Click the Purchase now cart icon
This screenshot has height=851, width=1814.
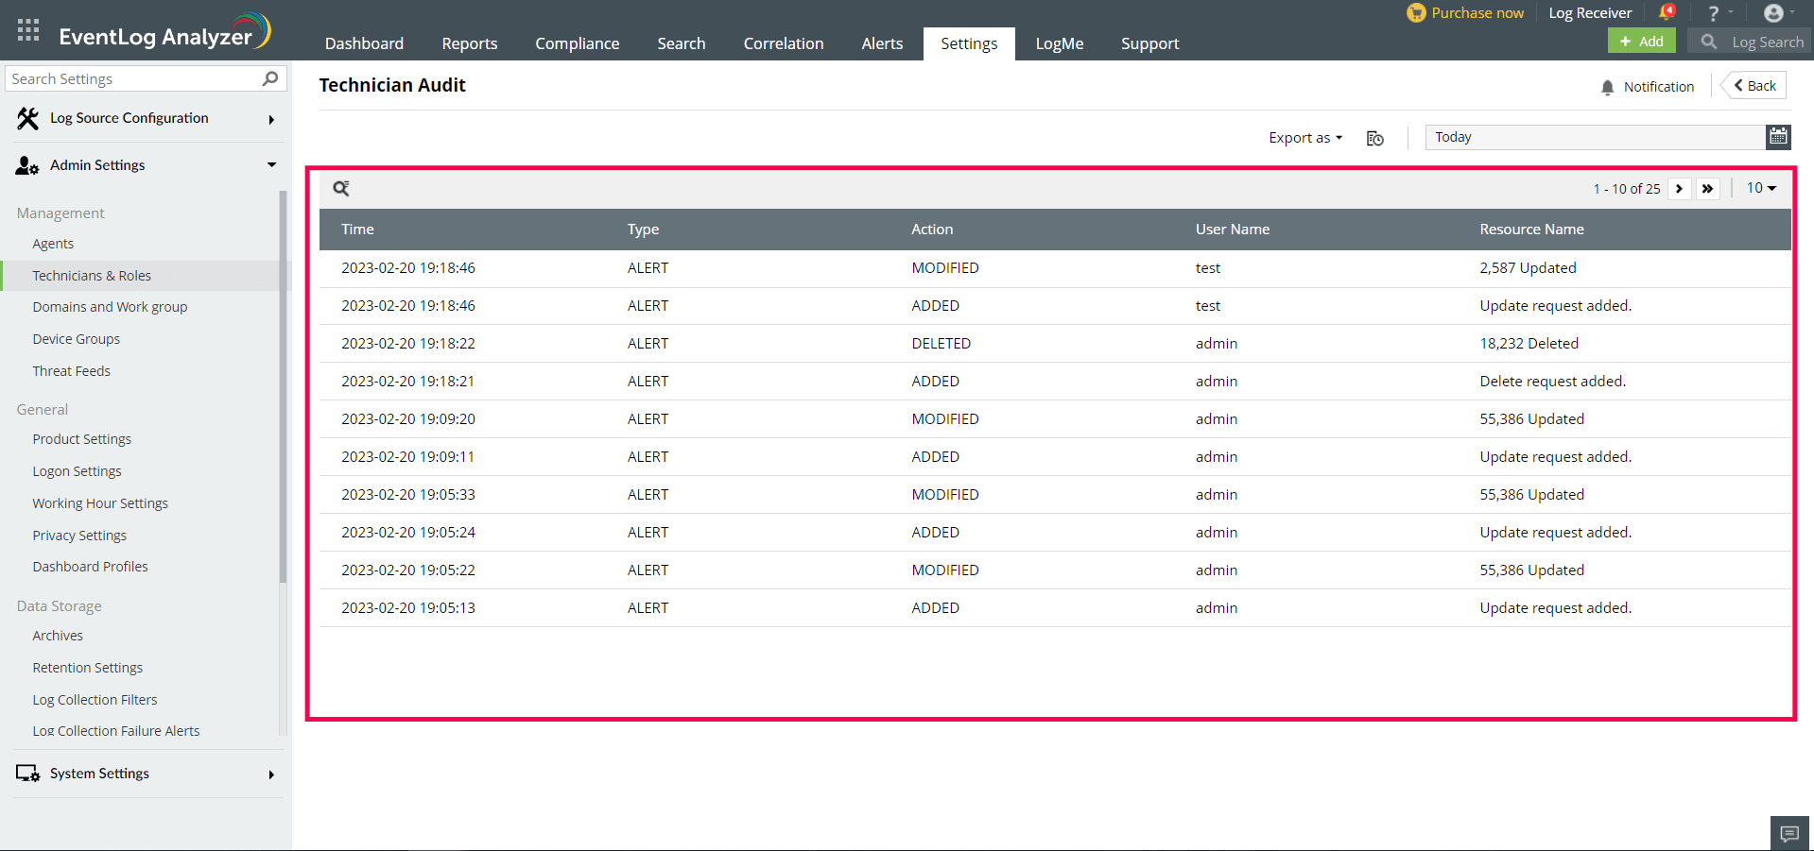[x=1416, y=13]
